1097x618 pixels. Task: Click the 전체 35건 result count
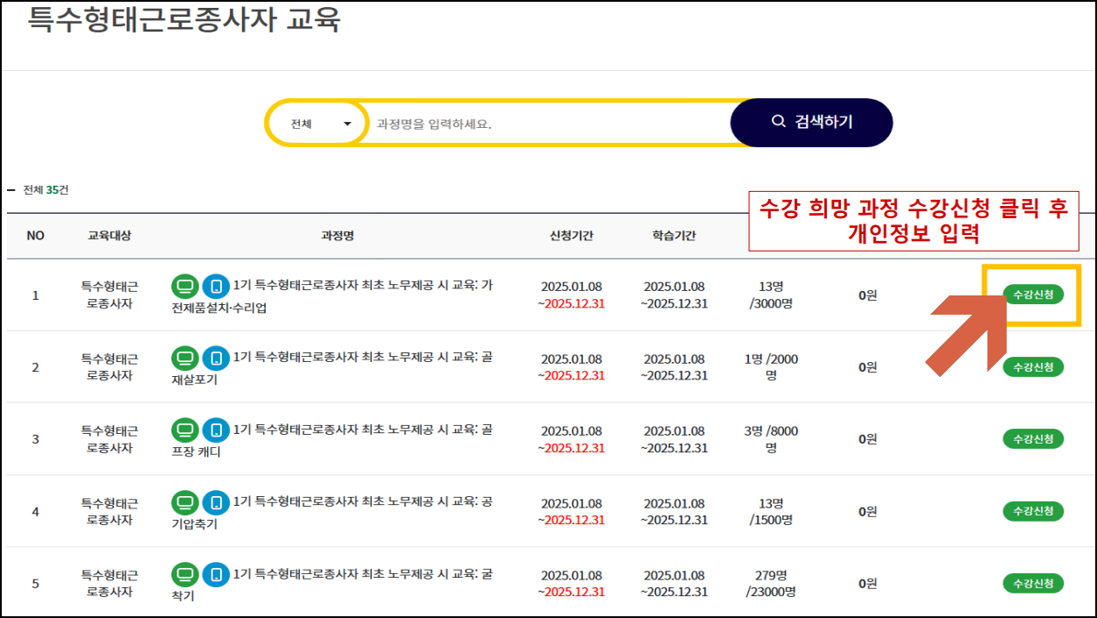(x=46, y=189)
